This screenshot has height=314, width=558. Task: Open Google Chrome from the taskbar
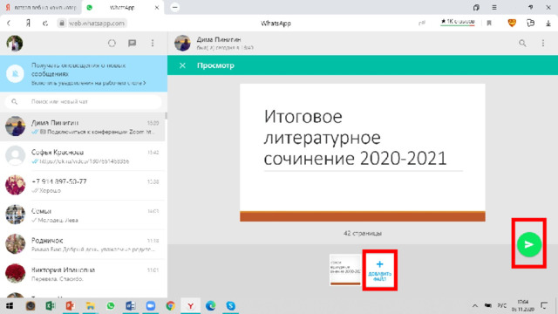(x=171, y=306)
